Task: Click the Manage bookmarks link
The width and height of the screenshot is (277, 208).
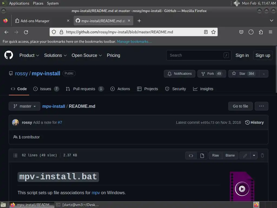Action: click(134, 41)
